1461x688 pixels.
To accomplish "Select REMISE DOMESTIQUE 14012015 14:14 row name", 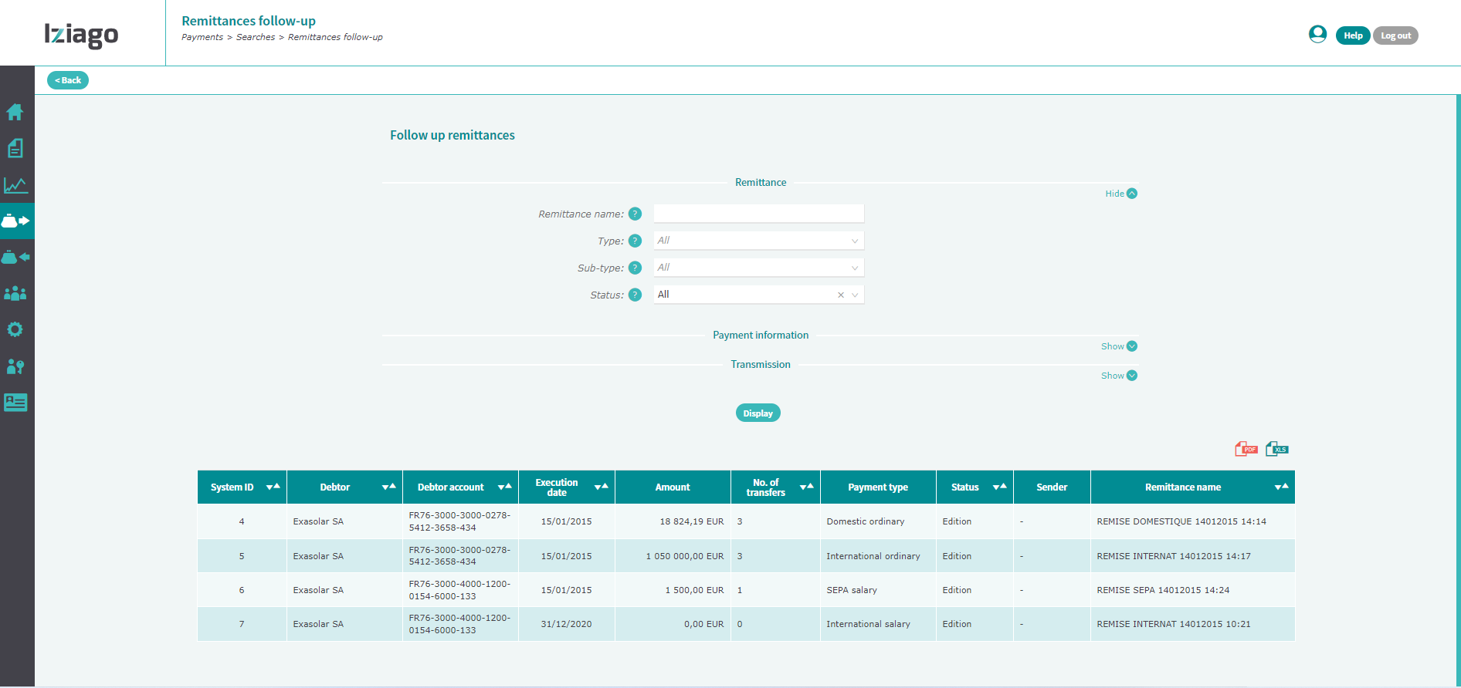I will pyautogui.click(x=1181, y=521).
